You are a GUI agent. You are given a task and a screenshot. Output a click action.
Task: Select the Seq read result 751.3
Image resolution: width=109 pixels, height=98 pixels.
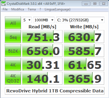tap(42, 37)
